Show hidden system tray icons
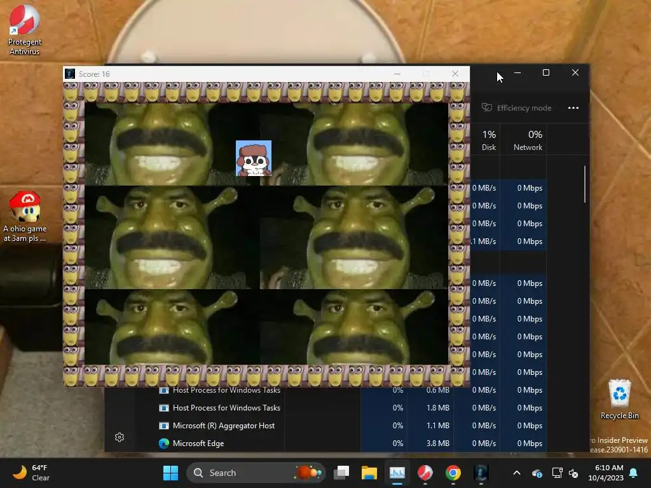The width and height of the screenshot is (651, 488). pyautogui.click(x=516, y=473)
